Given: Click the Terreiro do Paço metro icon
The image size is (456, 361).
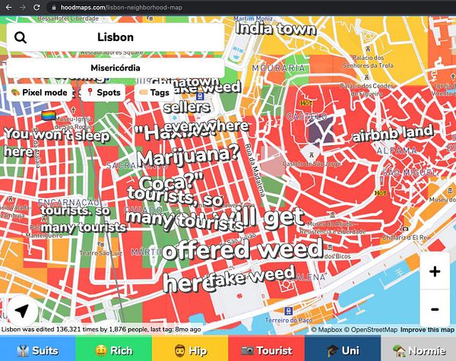Looking at the screenshot, I should pos(288,311).
